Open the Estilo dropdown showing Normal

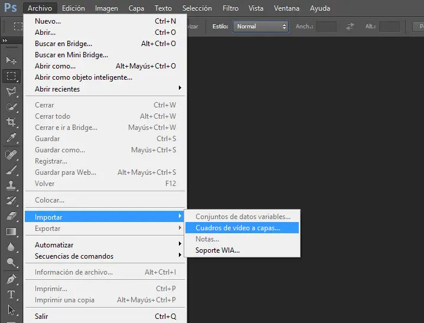(260, 27)
